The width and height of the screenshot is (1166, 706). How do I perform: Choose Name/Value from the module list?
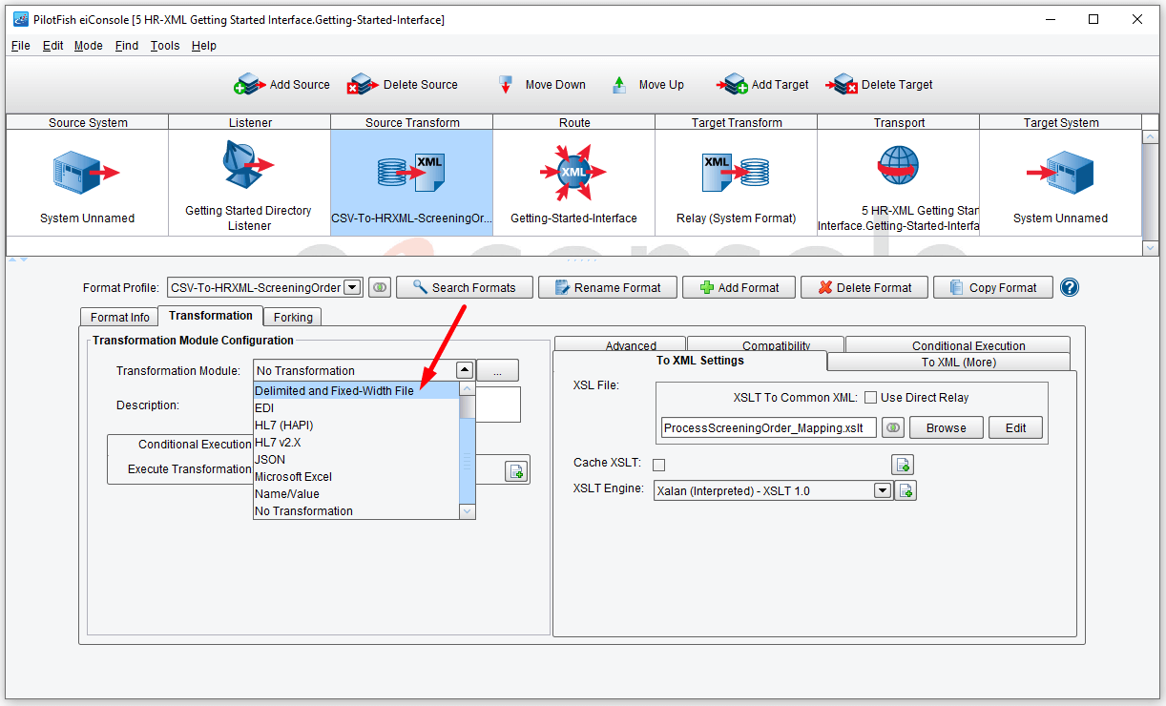click(x=356, y=493)
